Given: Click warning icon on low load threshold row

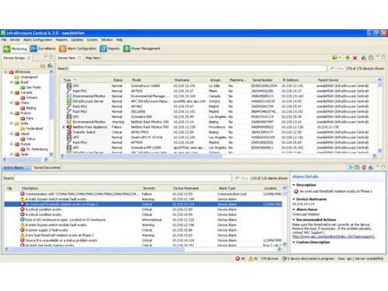Looking at the screenshot, I should (22, 235).
